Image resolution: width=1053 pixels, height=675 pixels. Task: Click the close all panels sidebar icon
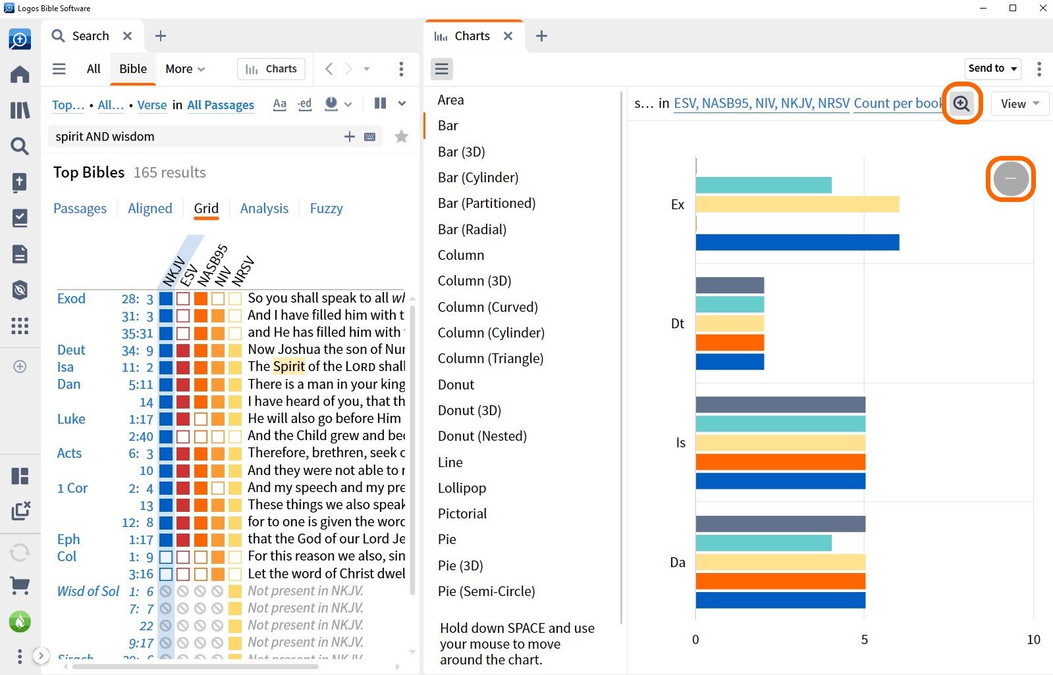20,511
